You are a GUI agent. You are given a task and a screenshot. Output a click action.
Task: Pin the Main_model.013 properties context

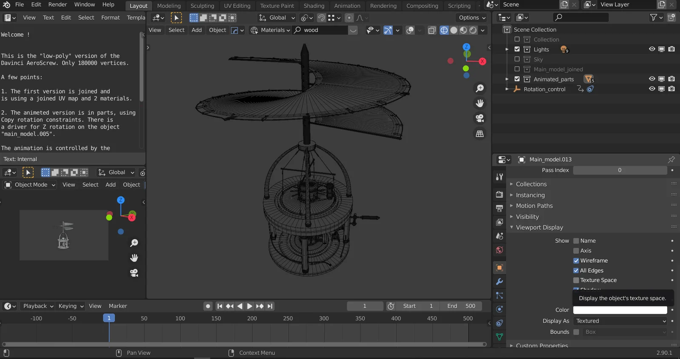pos(671,160)
